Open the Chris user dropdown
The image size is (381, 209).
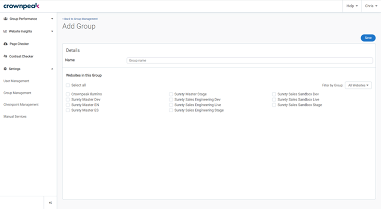pos(371,6)
